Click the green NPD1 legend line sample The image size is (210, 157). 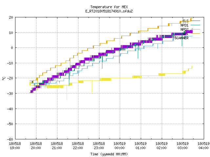point(195,25)
